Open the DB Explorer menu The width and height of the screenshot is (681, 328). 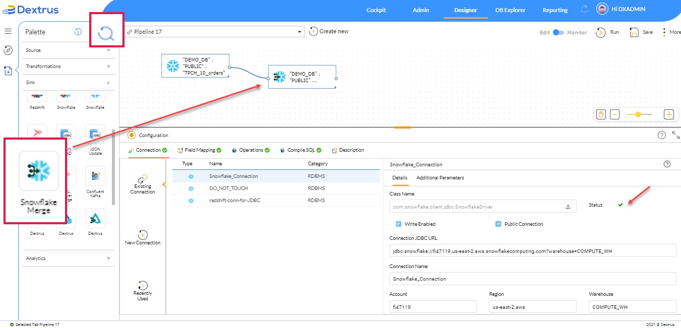pos(510,10)
